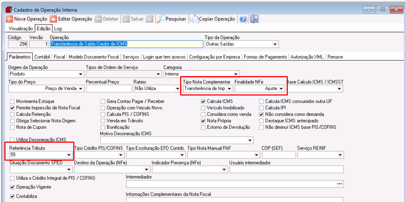This screenshot has width=405, height=202.
Task: Toggle Nota de Cupom checkbox
Action: point(12,127)
